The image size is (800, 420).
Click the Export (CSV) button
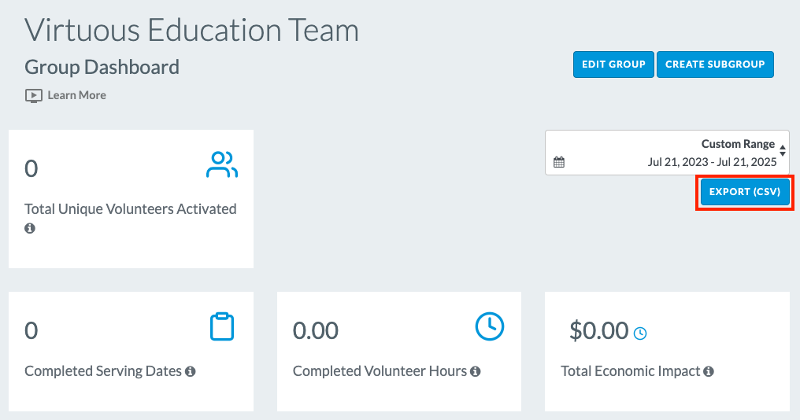745,192
